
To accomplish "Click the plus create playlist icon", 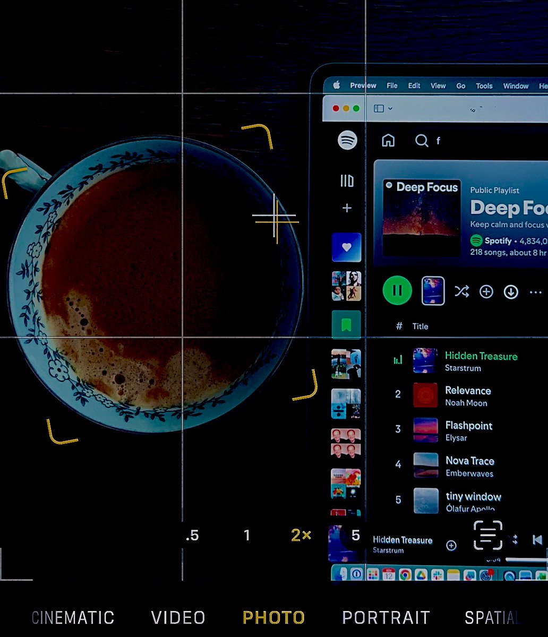I will (347, 208).
